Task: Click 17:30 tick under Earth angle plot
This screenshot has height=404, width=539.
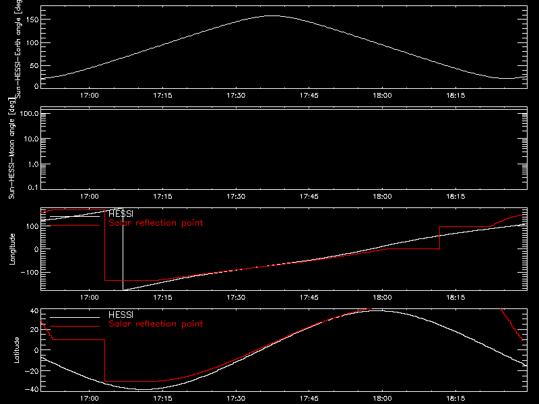Action: (236, 96)
